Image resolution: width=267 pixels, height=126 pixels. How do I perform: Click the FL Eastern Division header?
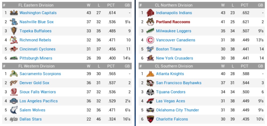coord(36,5)
